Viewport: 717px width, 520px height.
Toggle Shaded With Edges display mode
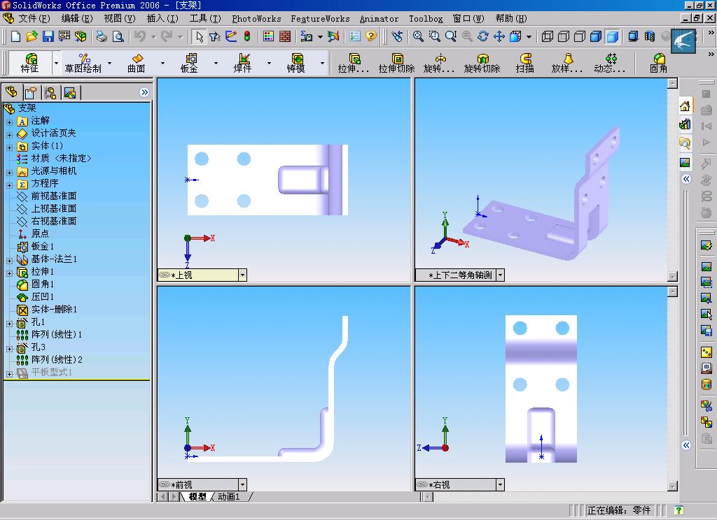[x=596, y=36]
